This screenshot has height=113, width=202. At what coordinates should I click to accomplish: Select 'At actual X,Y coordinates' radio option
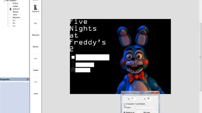124,104
